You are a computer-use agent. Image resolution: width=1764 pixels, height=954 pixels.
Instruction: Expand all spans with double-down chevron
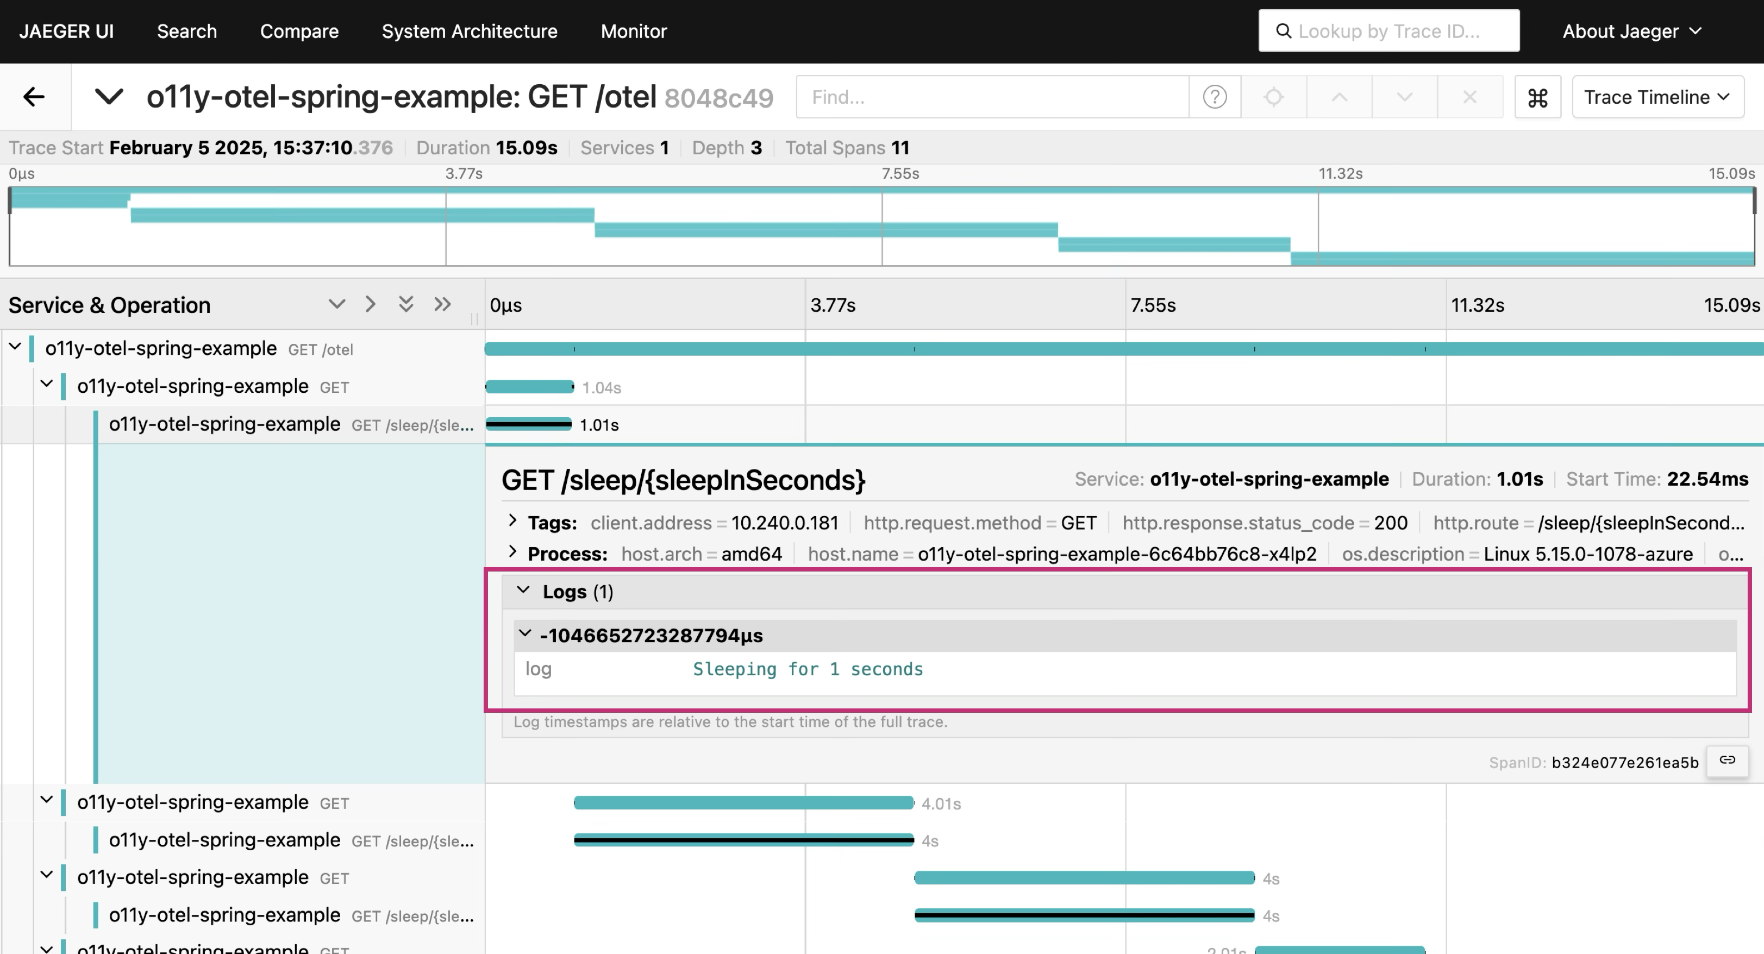pos(406,303)
